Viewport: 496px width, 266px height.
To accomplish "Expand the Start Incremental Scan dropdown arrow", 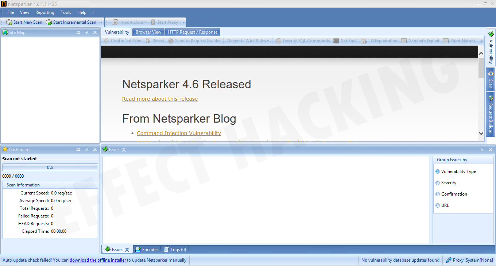I will pos(101,22).
